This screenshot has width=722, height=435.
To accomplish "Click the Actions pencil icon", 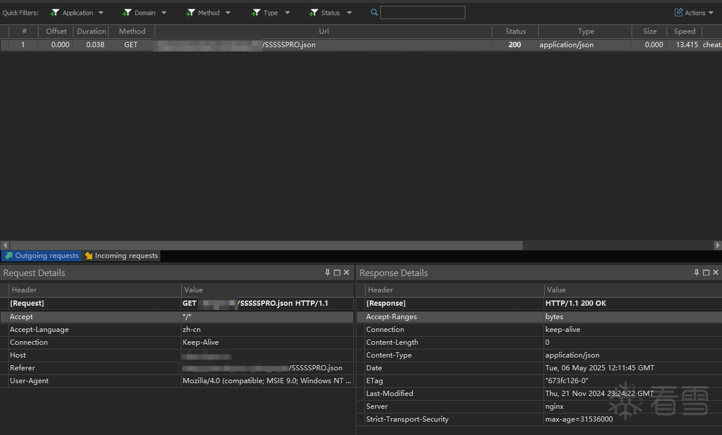I will pos(678,12).
